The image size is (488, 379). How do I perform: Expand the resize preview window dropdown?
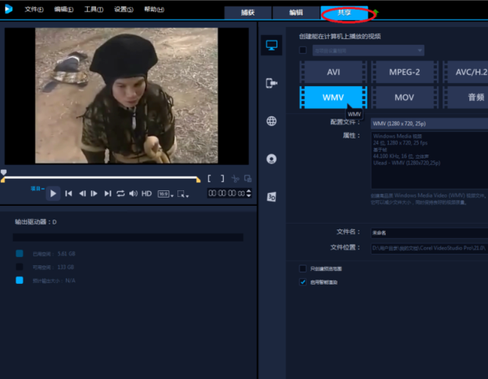coord(183,194)
